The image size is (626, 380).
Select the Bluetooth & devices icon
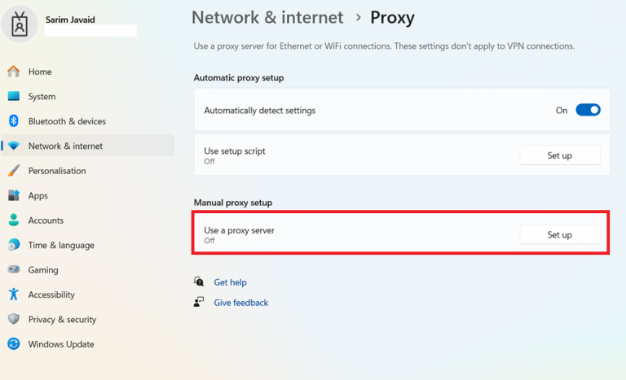pos(14,120)
